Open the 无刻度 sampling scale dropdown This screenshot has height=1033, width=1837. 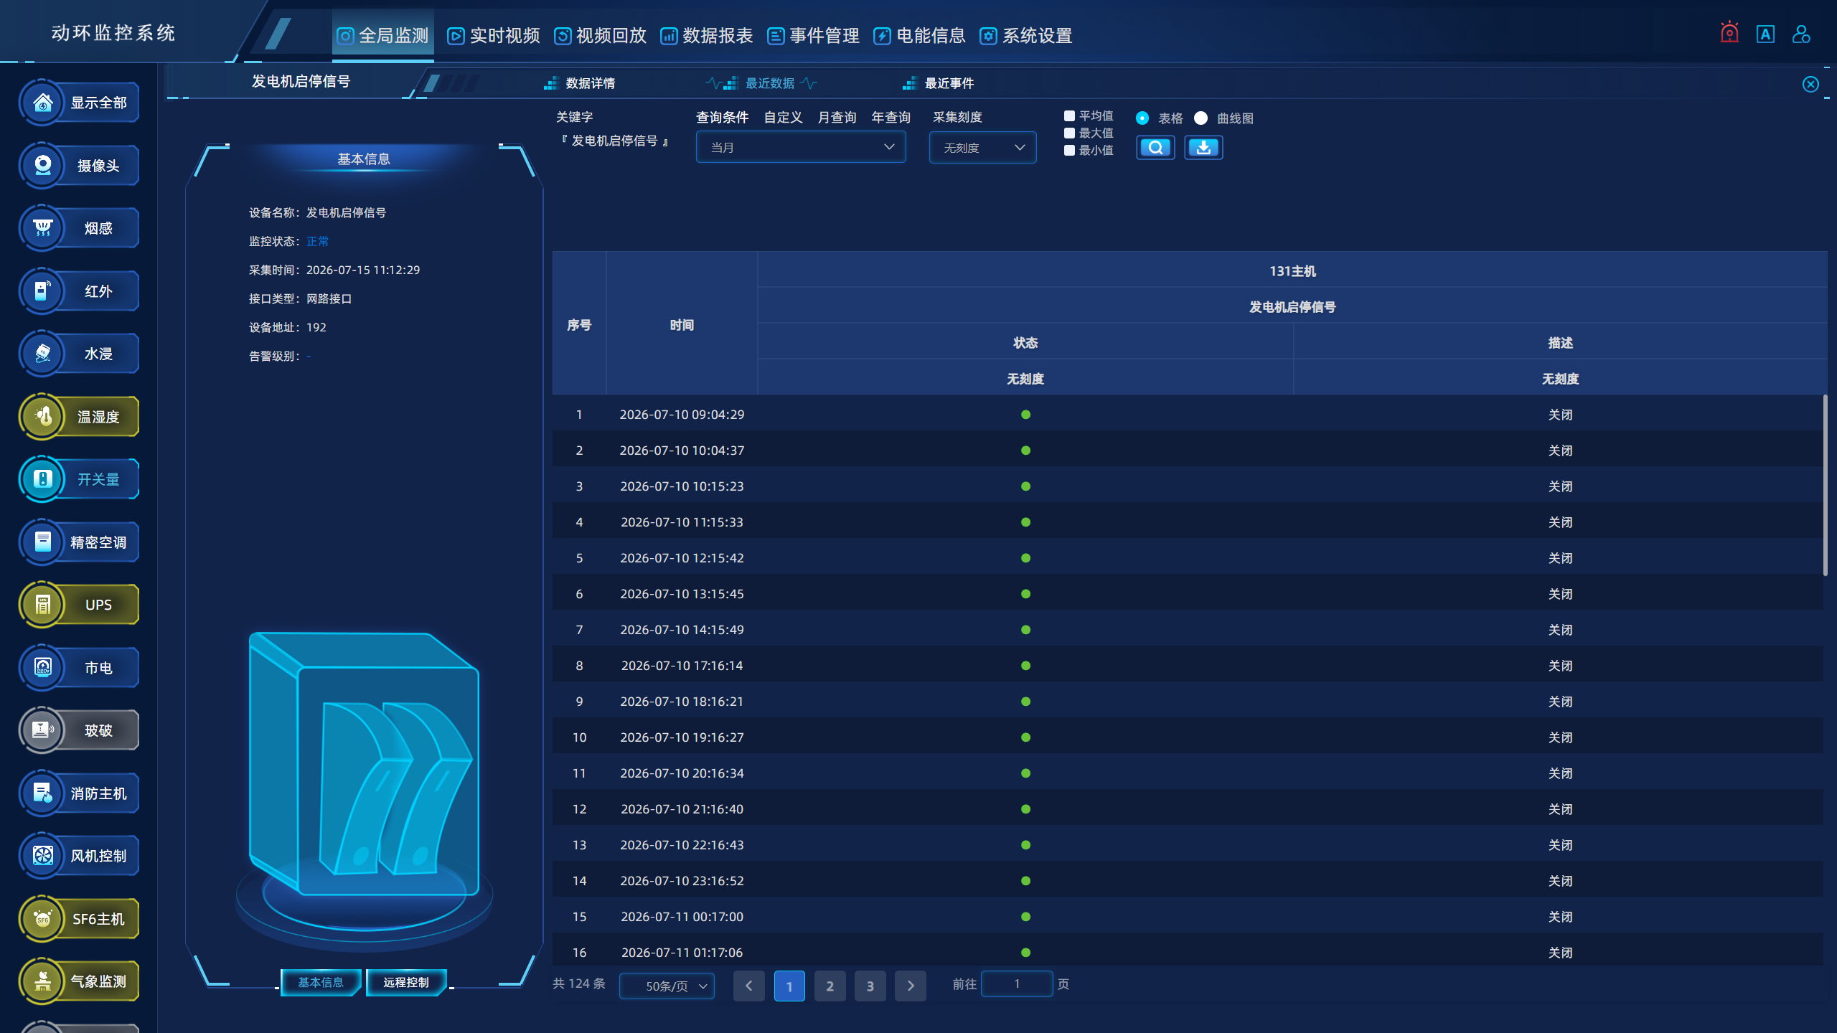tap(982, 147)
